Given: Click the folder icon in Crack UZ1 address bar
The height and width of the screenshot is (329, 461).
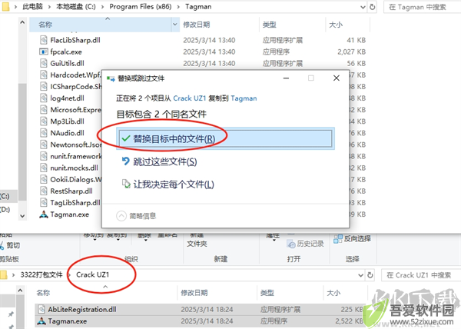Looking at the screenshot, I should (x=3, y=274).
